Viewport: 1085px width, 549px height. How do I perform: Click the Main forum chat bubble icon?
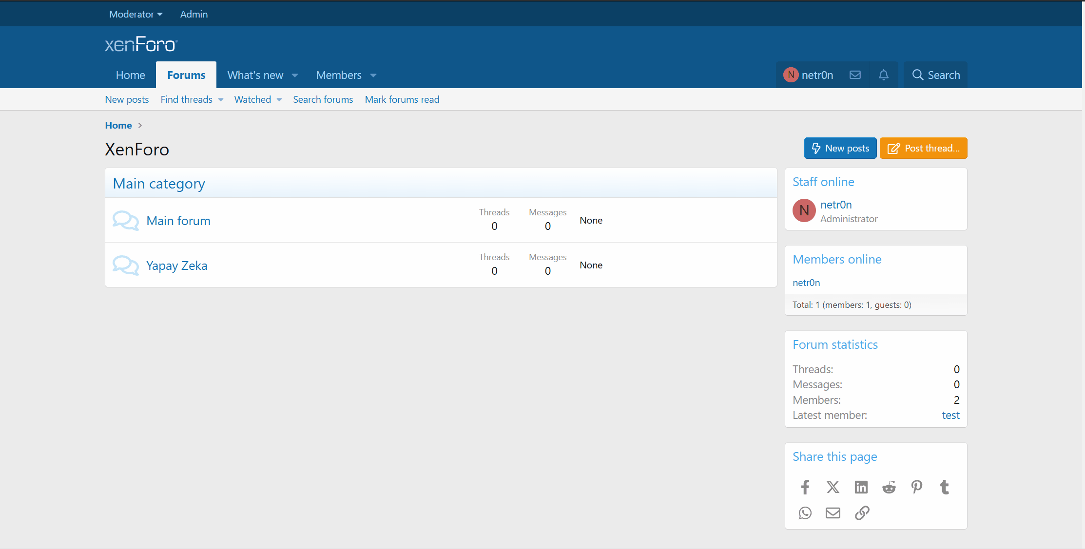point(126,221)
